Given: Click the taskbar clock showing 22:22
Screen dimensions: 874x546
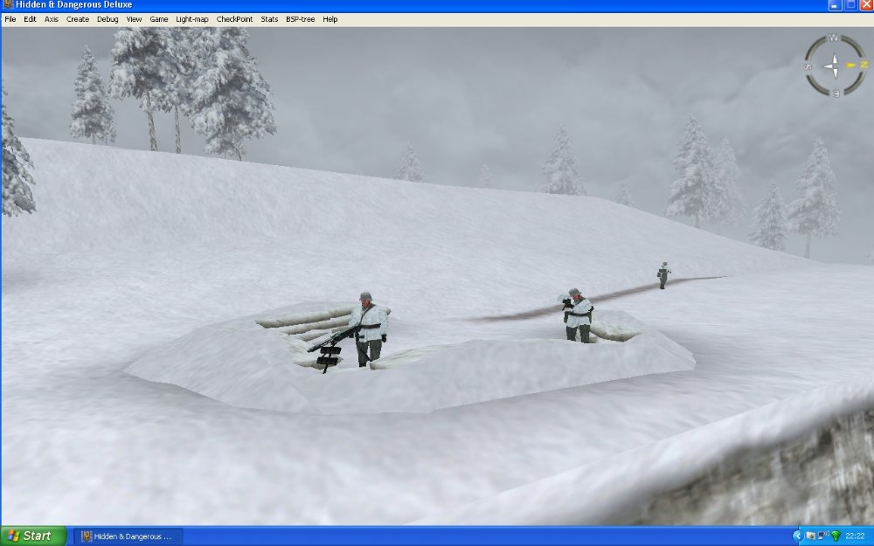Looking at the screenshot, I should coord(855,536).
